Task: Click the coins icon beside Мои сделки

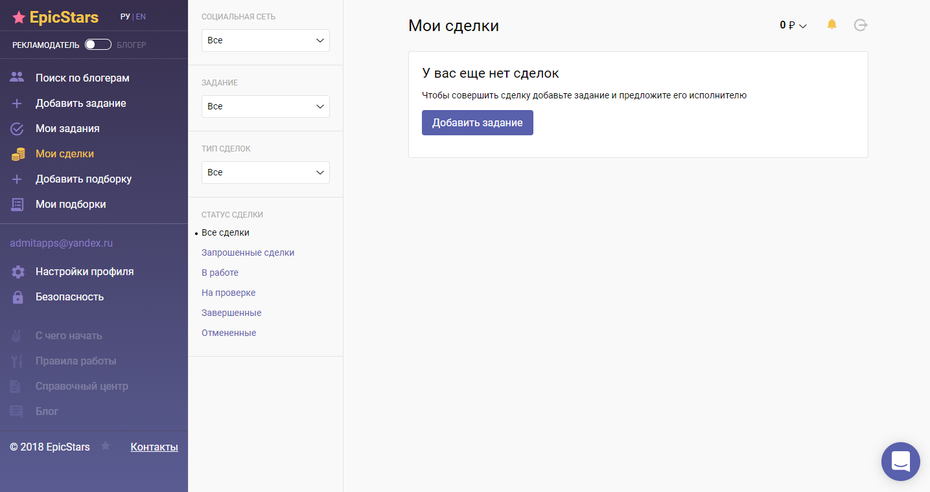Action: tap(17, 154)
